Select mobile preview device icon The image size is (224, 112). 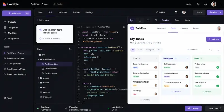click(x=140, y=20)
